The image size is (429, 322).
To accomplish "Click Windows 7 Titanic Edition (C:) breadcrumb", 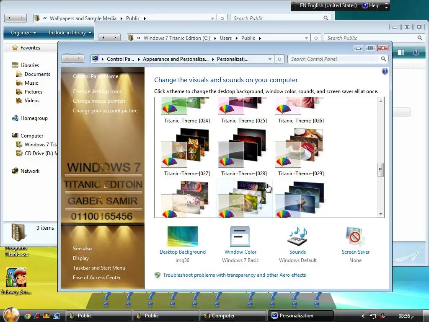I will pyautogui.click(x=177, y=38).
